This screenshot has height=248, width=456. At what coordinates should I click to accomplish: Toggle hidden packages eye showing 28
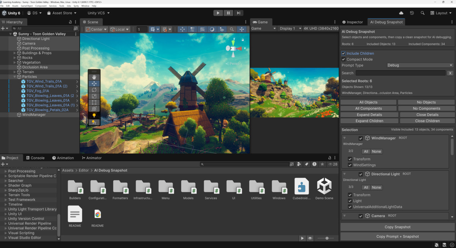(332, 164)
